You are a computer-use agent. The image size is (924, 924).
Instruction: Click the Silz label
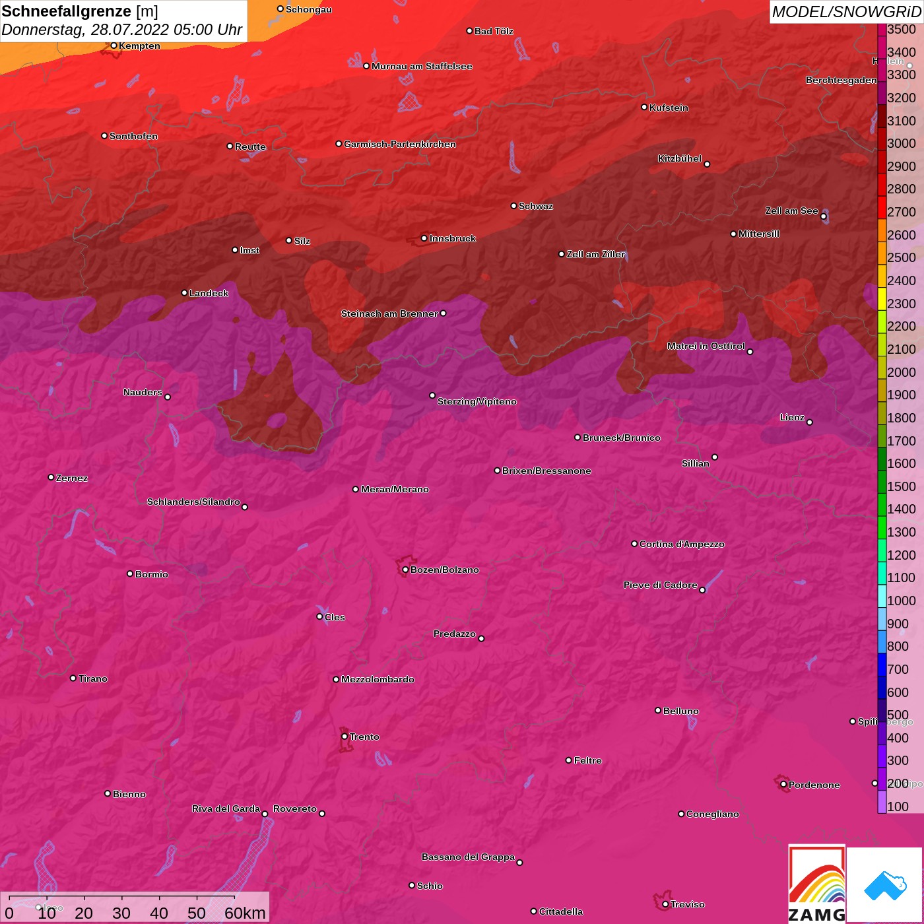click(302, 241)
